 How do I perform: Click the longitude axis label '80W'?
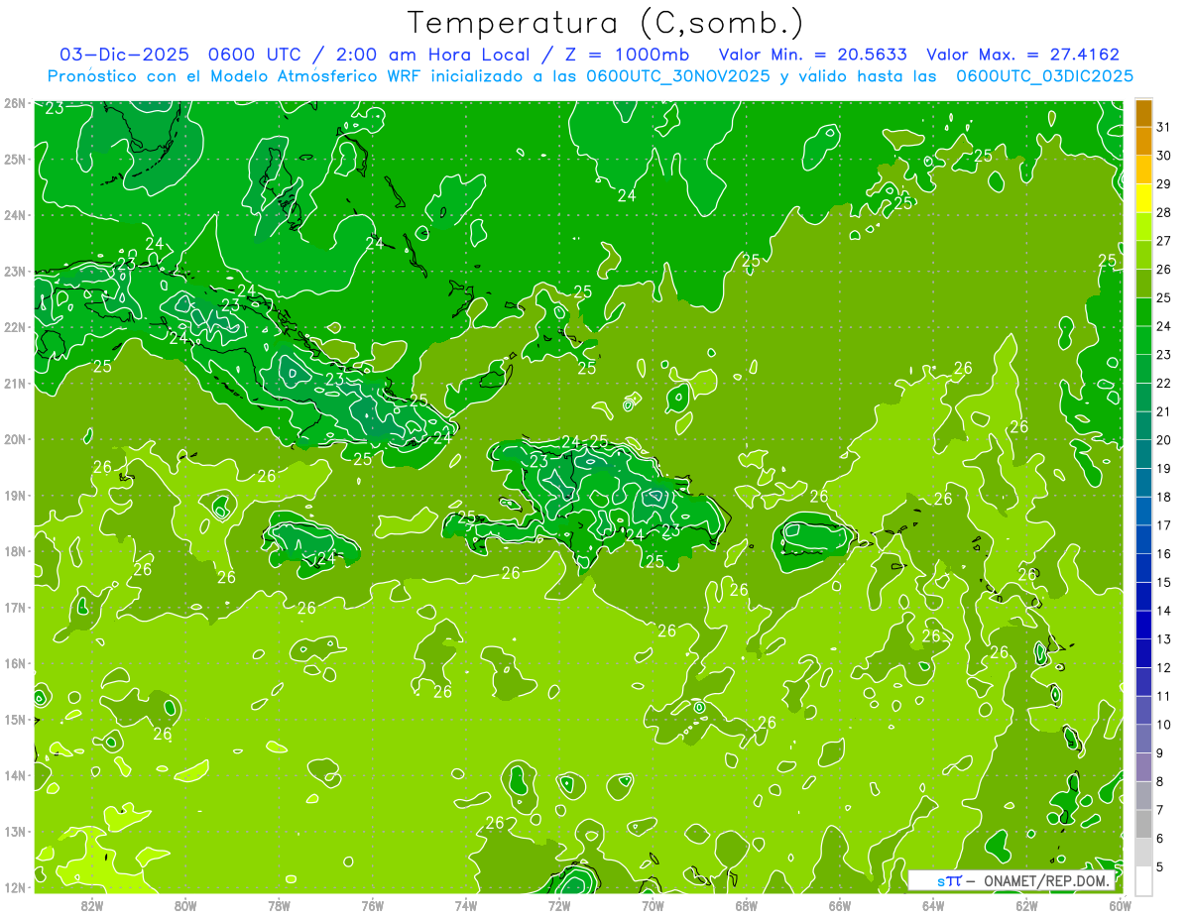tap(184, 905)
